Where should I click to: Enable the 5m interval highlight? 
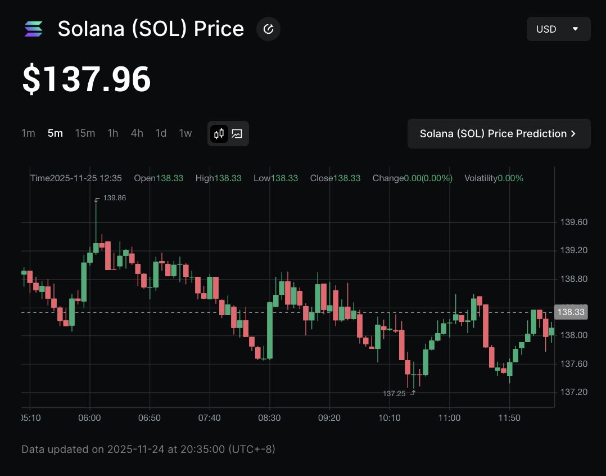(x=55, y=133)
